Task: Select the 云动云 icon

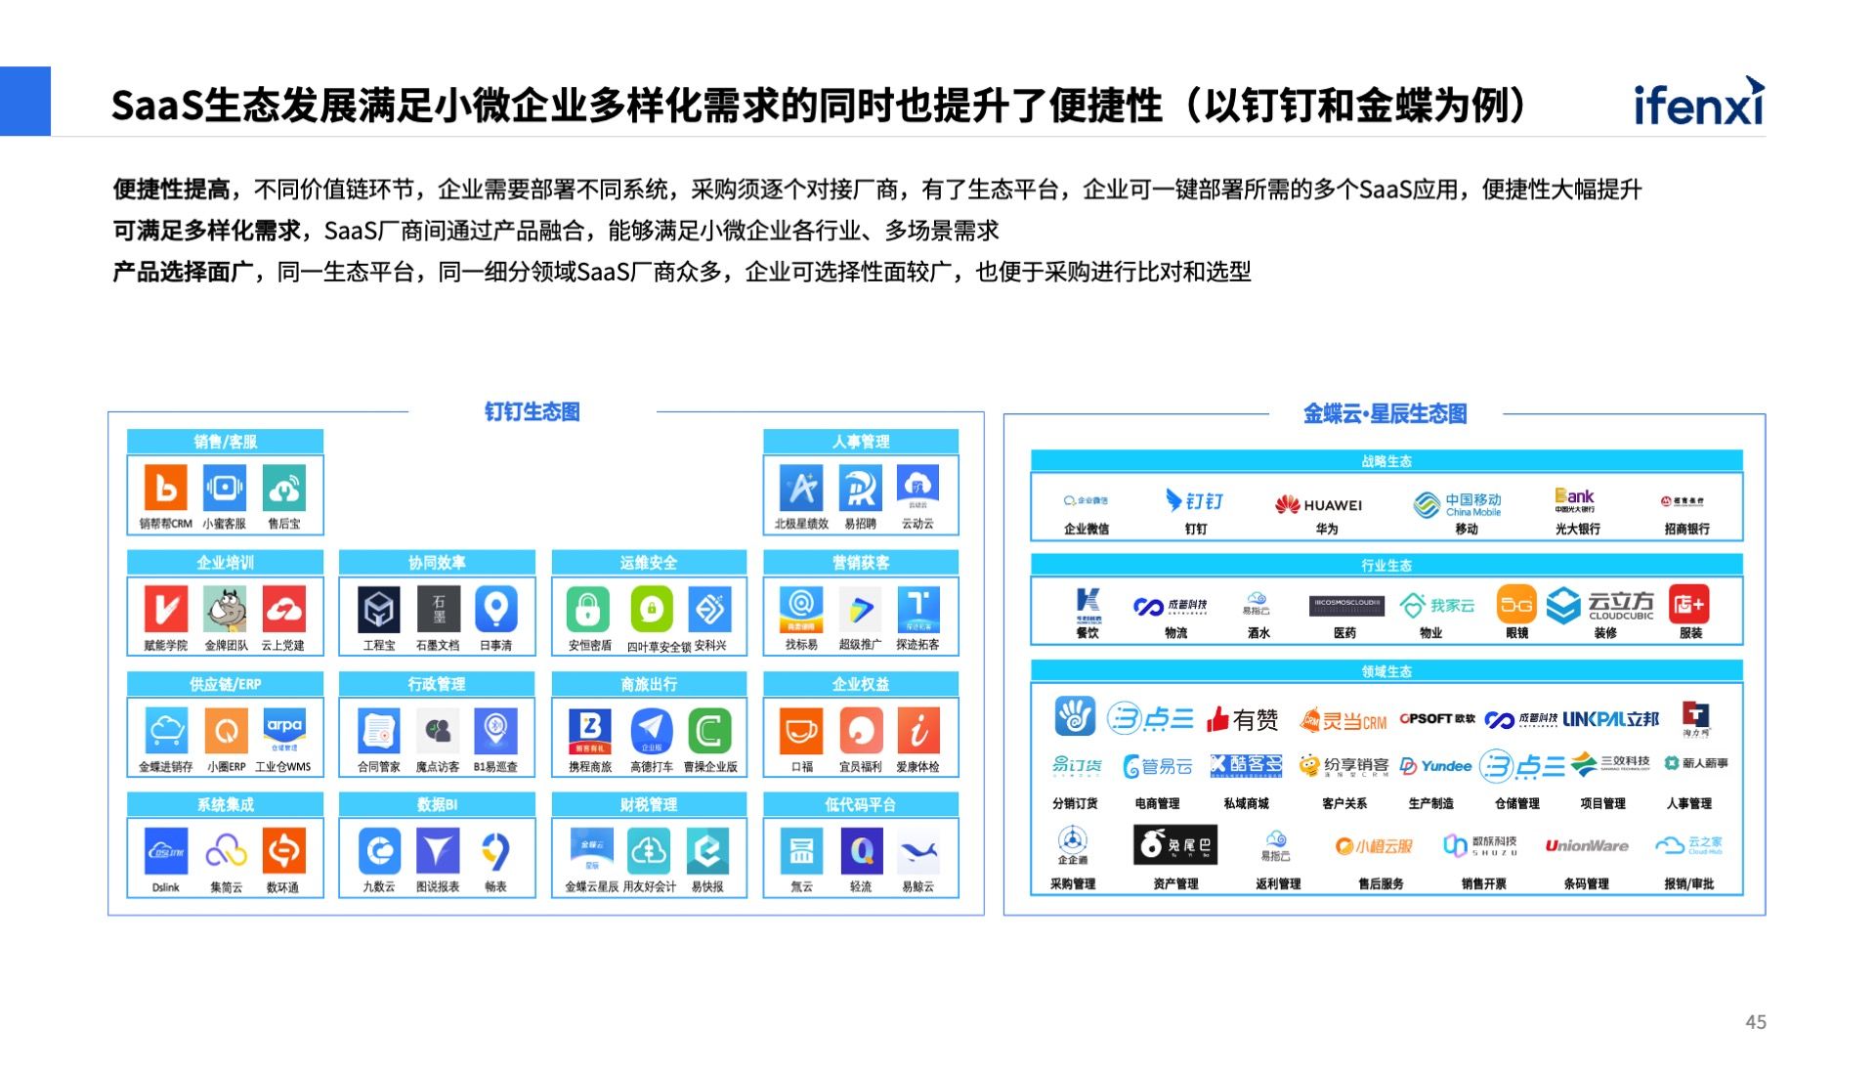Action: point(918,487)
